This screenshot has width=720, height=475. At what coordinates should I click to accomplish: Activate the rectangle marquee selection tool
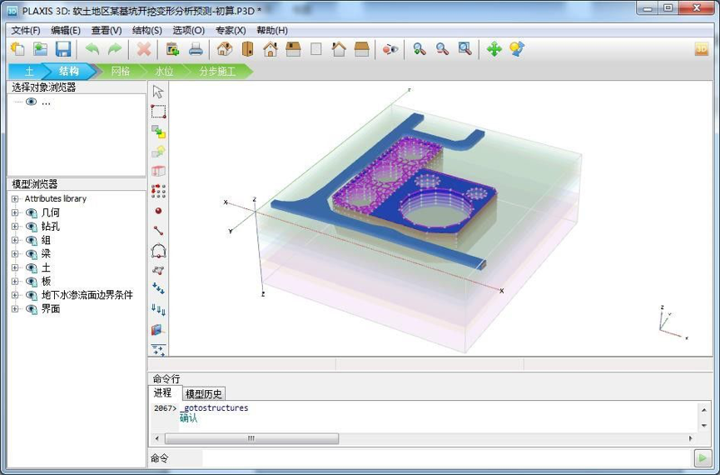[158, 112]
